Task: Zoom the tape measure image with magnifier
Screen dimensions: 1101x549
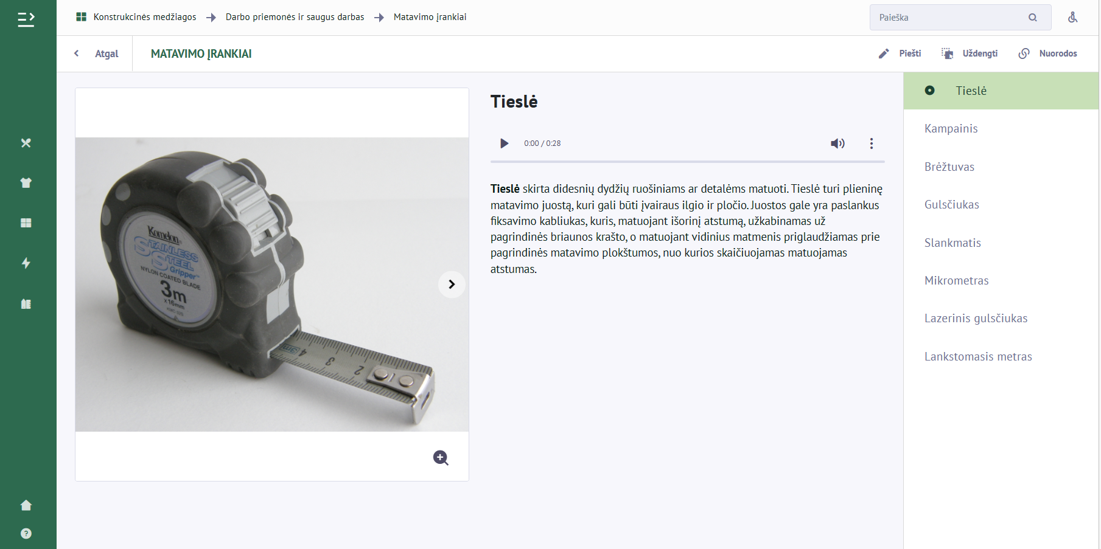Action: [441, 458]
